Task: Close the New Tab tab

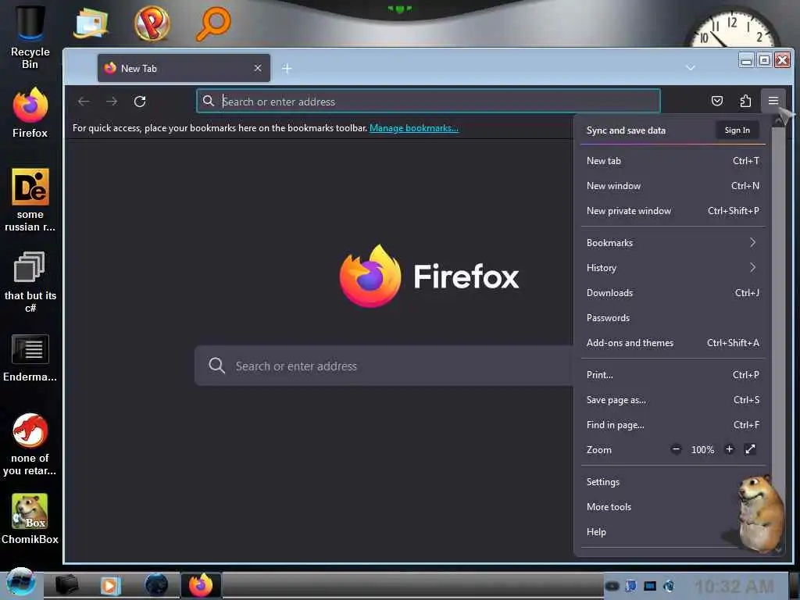Action: (258, 68)
